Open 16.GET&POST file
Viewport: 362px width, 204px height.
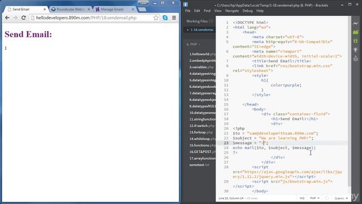point(202,152)
